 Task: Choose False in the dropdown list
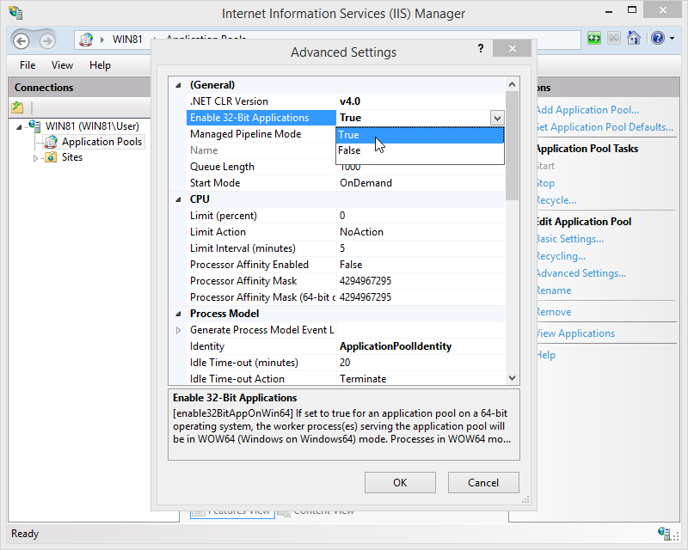(420, 150)
